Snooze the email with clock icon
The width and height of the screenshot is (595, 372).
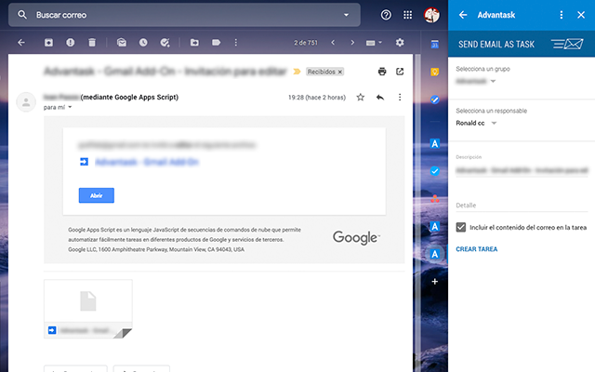pos(143,43)
